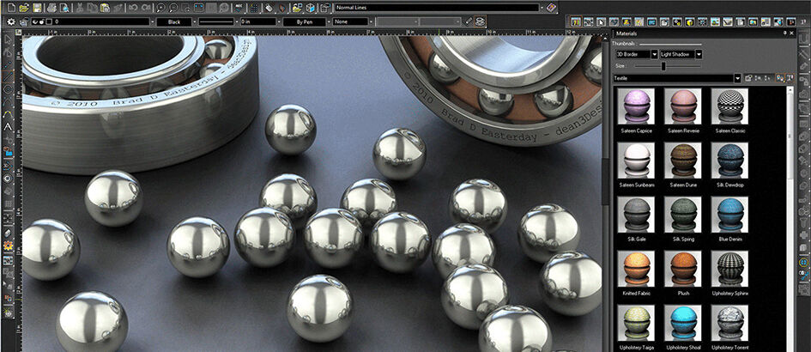The image size is (811, 352).
Task: Open the layers manager icon beside the gear
Action: pos(24,21)
